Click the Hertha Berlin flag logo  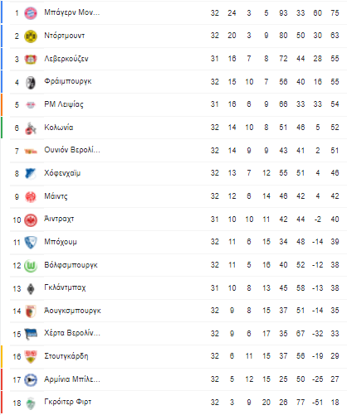tap(31, 334)
